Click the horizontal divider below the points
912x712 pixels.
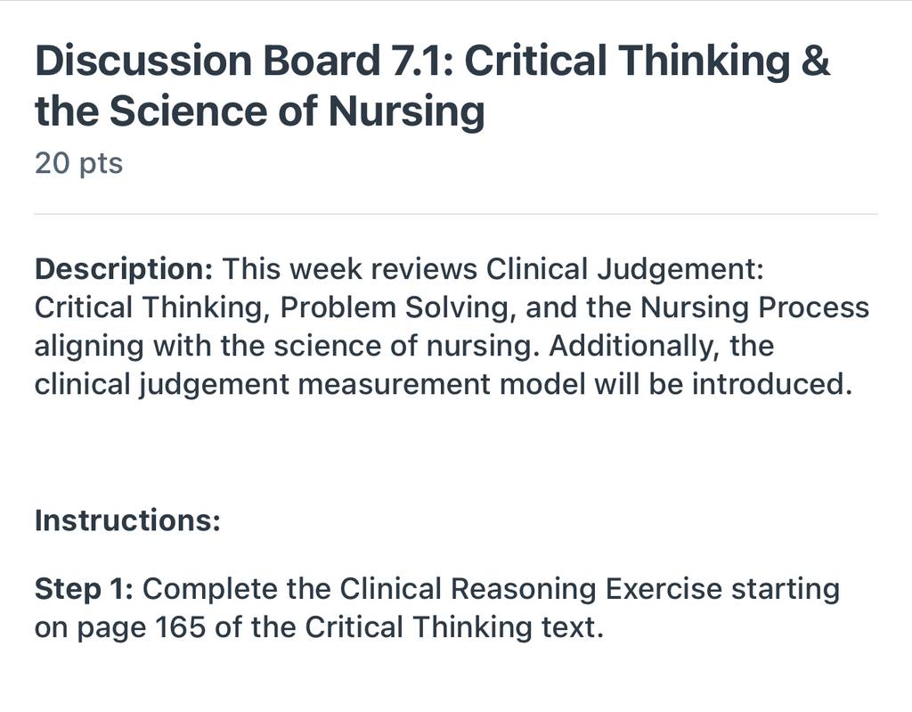455,214
